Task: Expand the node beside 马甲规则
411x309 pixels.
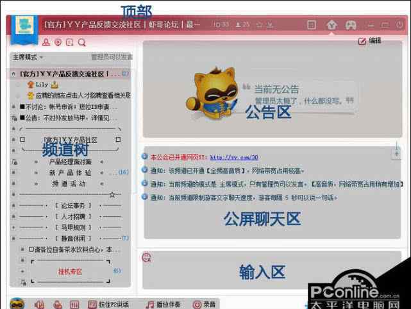Action: (13, 228)
